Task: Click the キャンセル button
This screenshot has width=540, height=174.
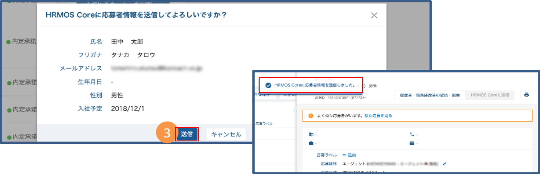Action: tap(226, 134)
